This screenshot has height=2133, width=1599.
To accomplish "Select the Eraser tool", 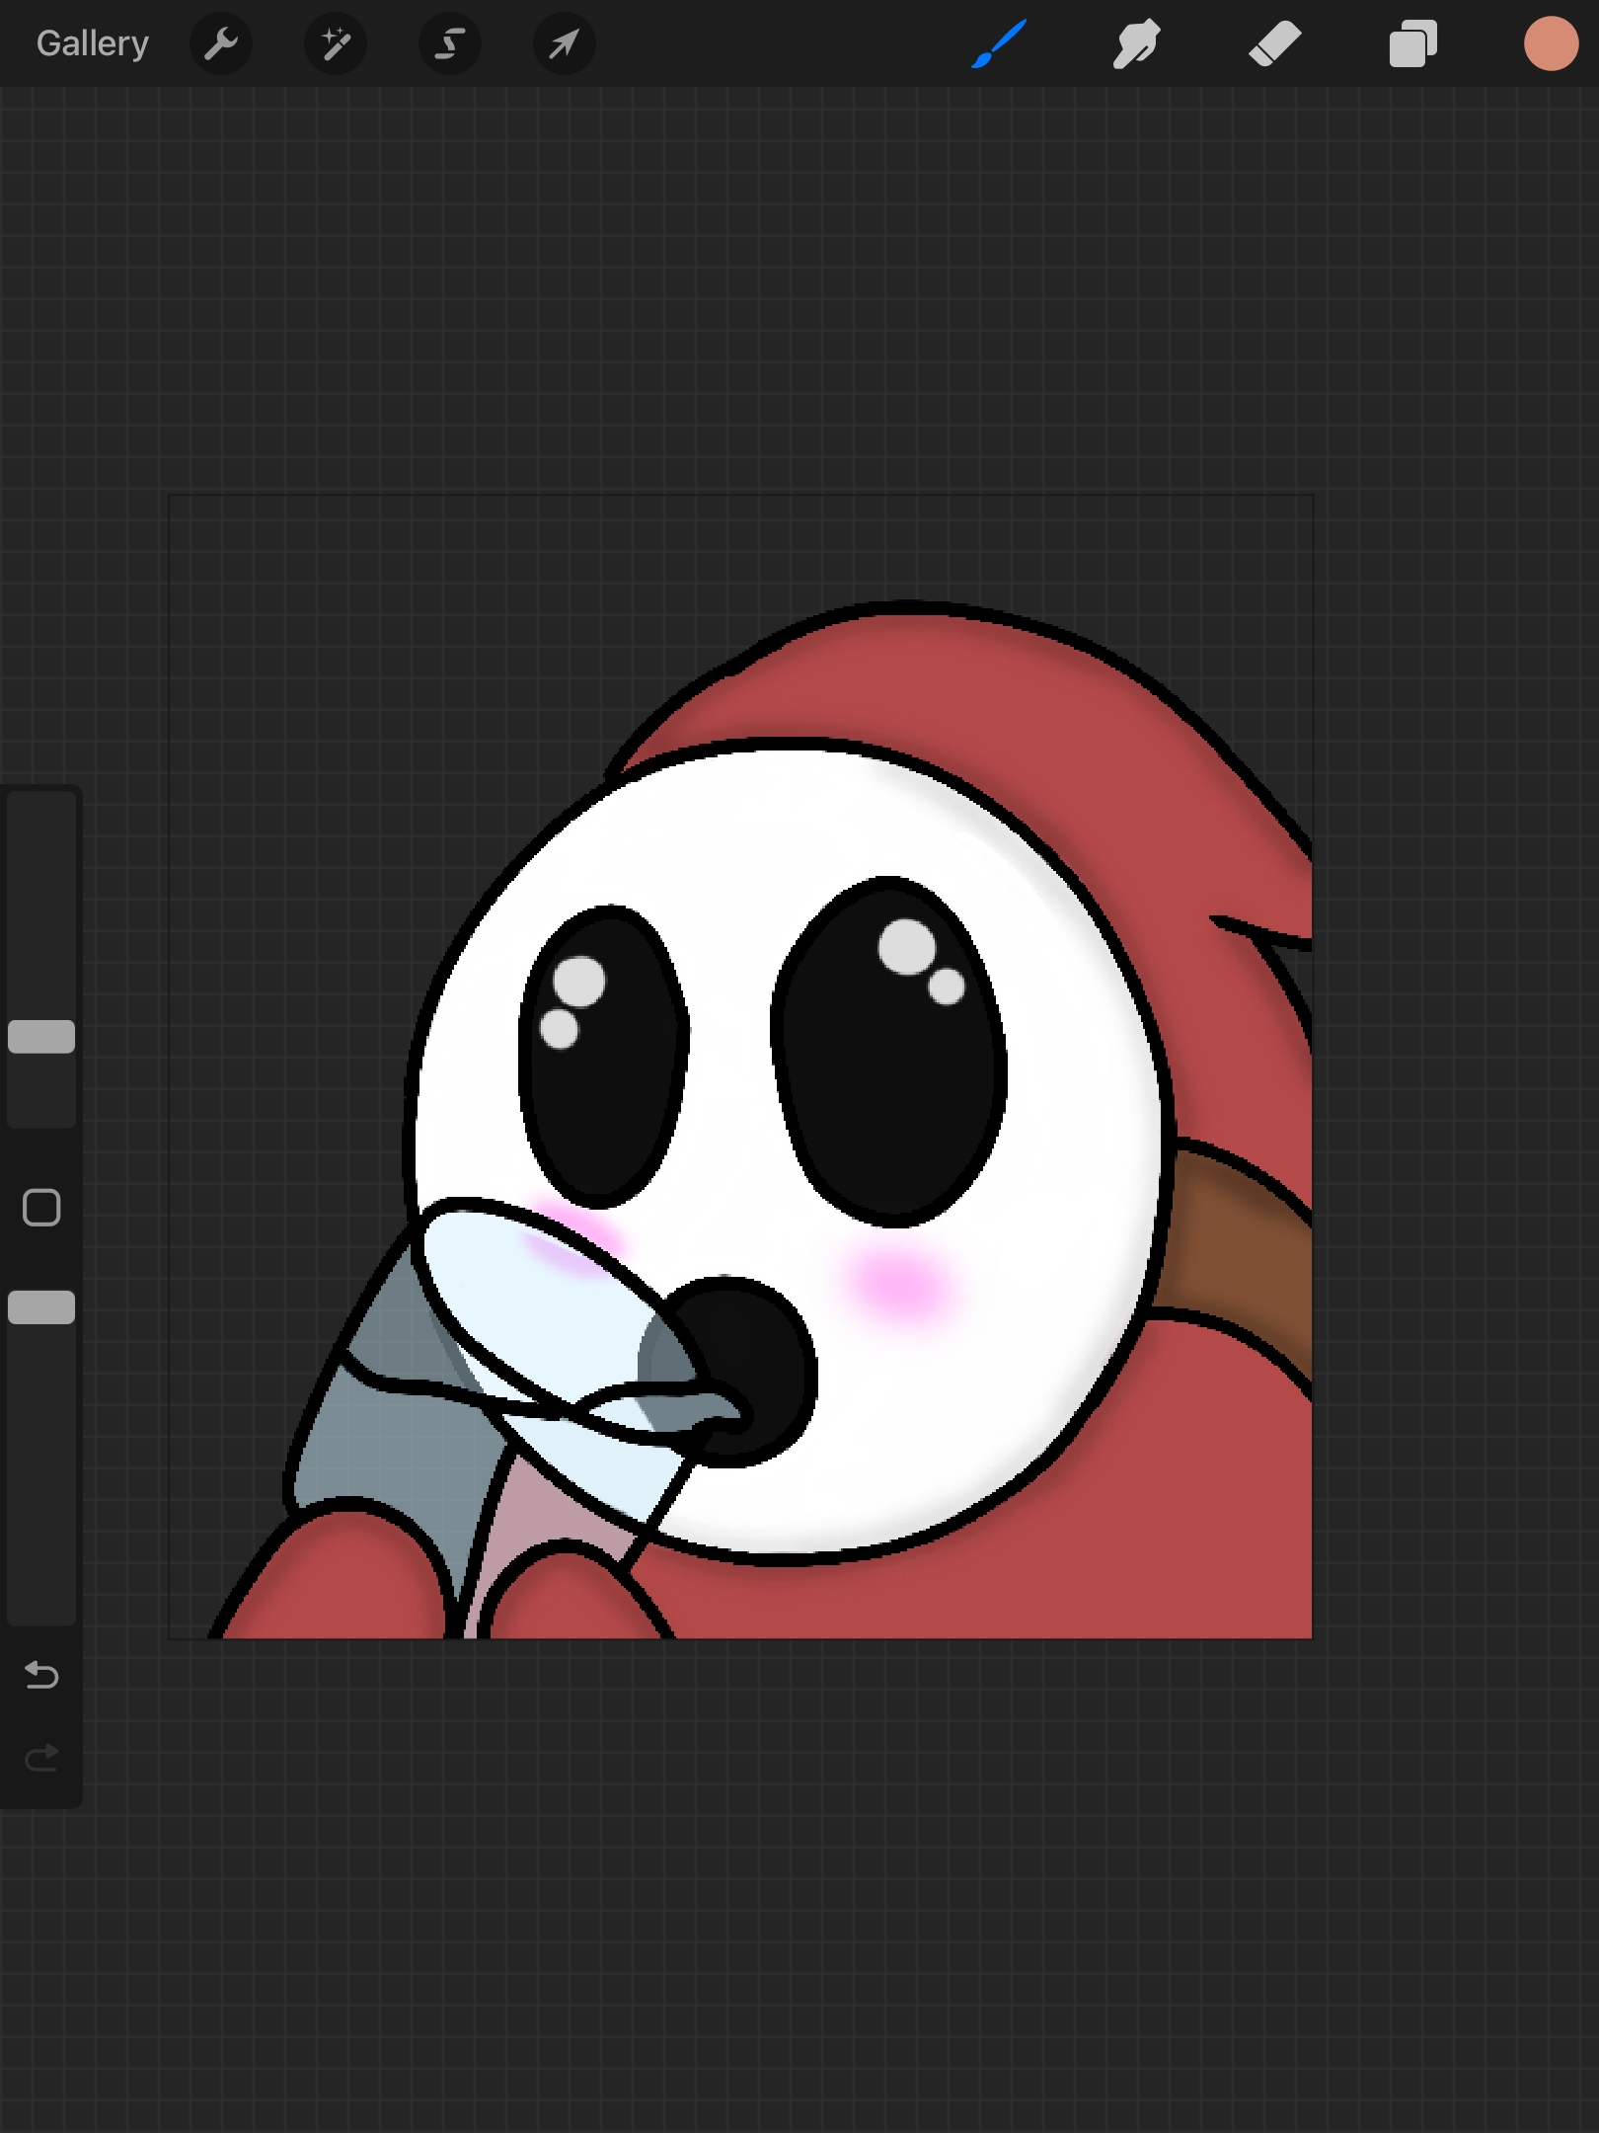I will pos(1275,44).
